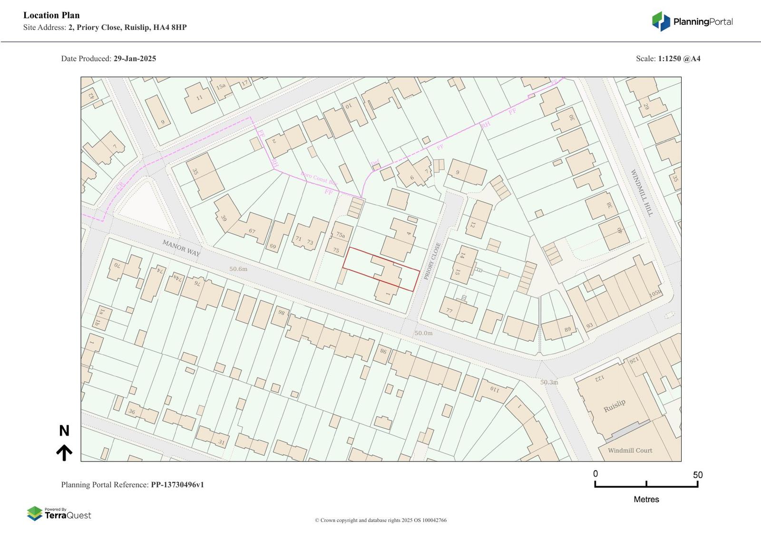Click the TerraQuest layered logo icon
Viewport: 761px width, 538px height.
point(34,513)
